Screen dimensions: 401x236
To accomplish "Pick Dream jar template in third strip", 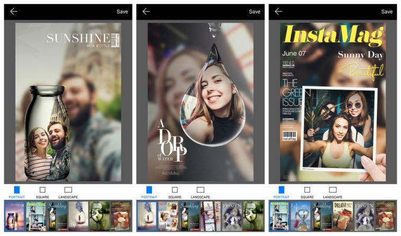I will click(343, 216).
